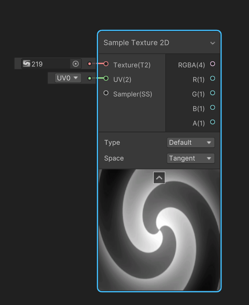This screenshot has height=305, width=249.
Task: Click the green connector dot of UV0 slot
Action: tap(89, 78)
